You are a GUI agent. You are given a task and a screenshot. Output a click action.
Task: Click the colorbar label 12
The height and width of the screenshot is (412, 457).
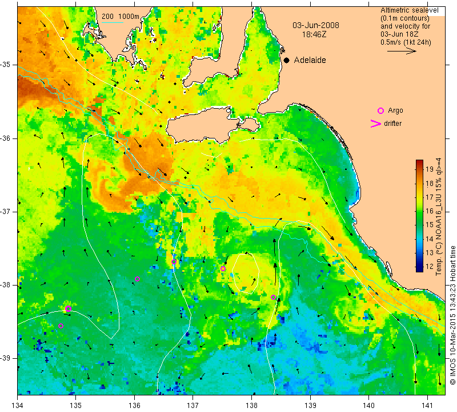430,266
